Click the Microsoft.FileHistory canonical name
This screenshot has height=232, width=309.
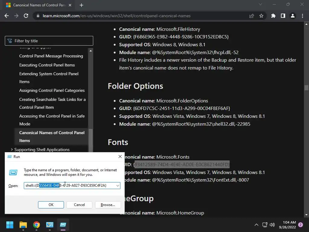(x=178, y=29)
